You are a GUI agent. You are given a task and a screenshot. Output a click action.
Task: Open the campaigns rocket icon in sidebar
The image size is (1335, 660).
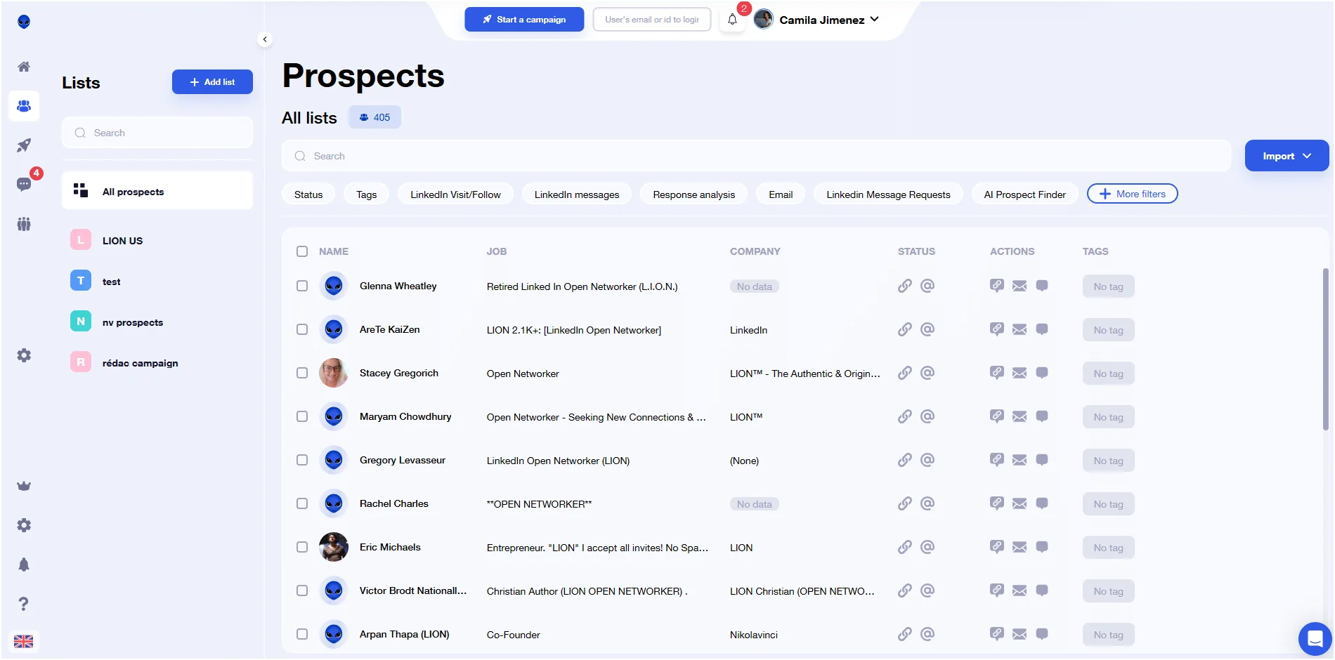click(24, 145)
